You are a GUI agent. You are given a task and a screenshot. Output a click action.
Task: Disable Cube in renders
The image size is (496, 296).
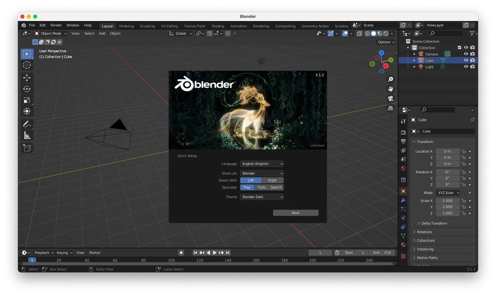pos(472,60)
